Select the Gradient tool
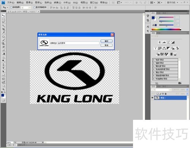190x148 pixels. [x=3, y=54]
